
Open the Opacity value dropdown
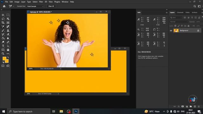pyautogui.click(x=199, y=22)
